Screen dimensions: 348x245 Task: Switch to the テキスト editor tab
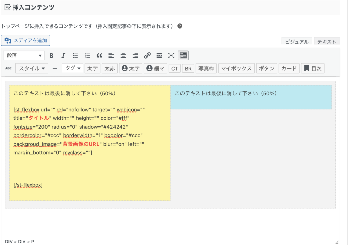tap(327, 41)
